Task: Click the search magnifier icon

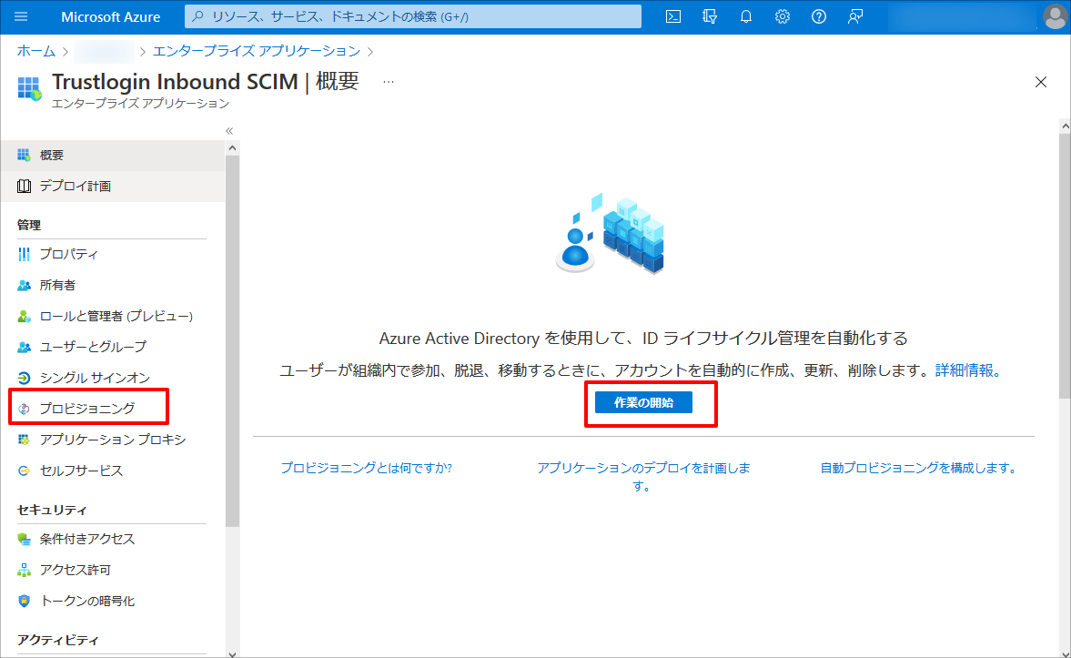Action: 198,16
